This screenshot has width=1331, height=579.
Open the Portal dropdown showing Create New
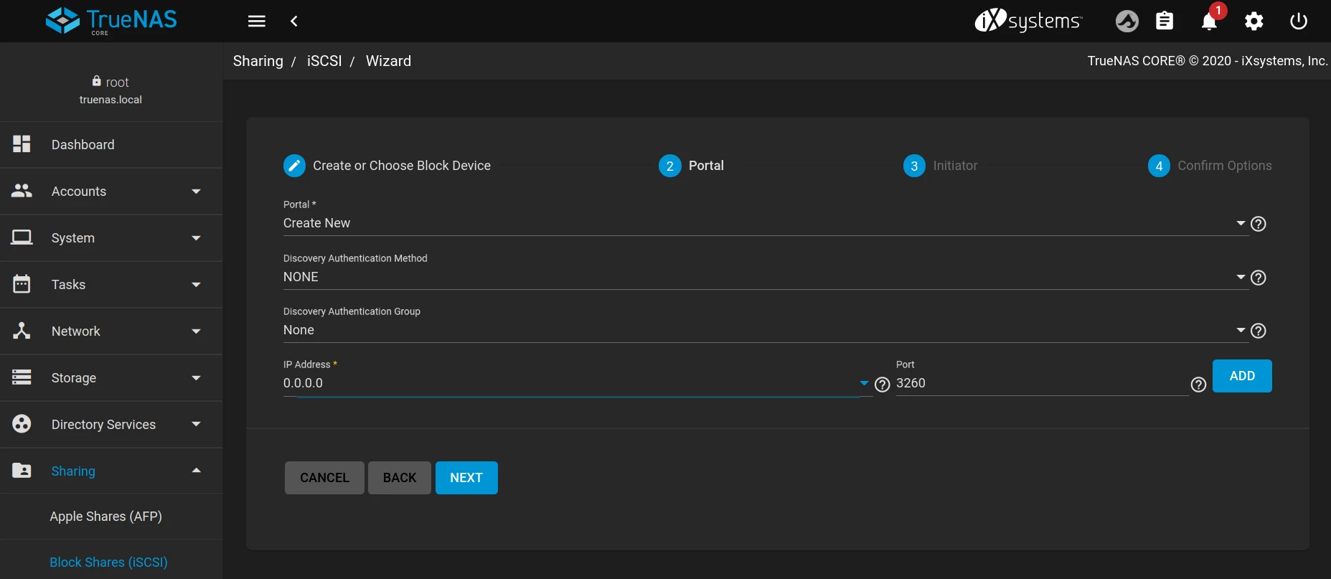761,223
